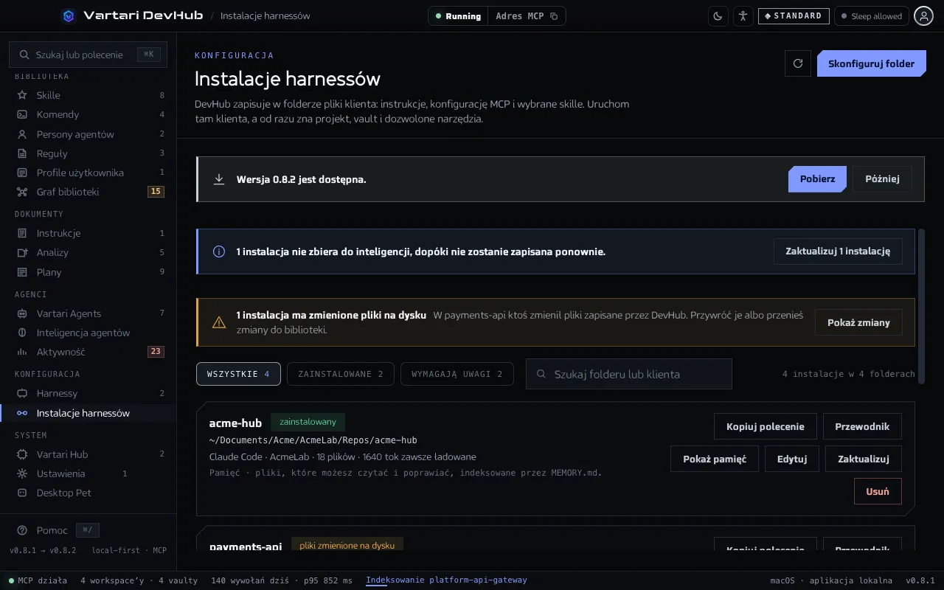Open Instrukcje documents

[88, 233]
